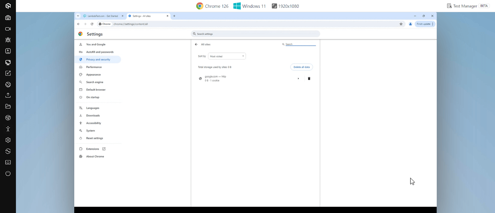Expand the google.com site entry arrow
Image resolution: width=495 pixels, height=213 pixels.
pos(298,79)
